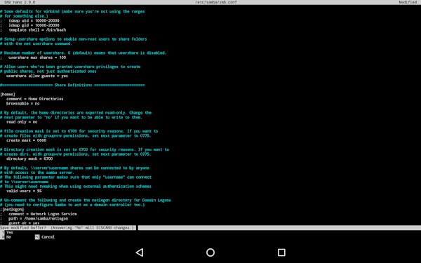Click the /etc/samba/smb.conf file name in title bar
The width and height of the screenshot is (421, 263).
point(216,2)
